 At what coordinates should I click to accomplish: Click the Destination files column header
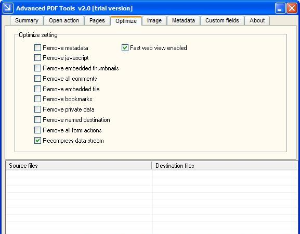tap(225, 166)
